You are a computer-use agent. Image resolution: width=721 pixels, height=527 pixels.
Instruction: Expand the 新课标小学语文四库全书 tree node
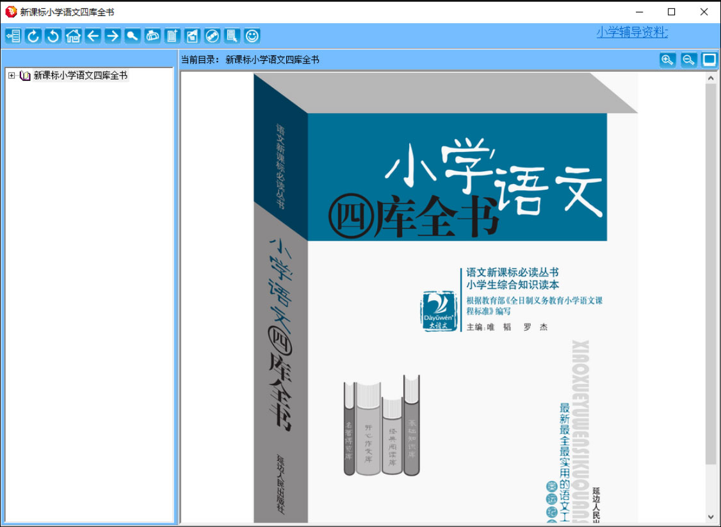12,76
